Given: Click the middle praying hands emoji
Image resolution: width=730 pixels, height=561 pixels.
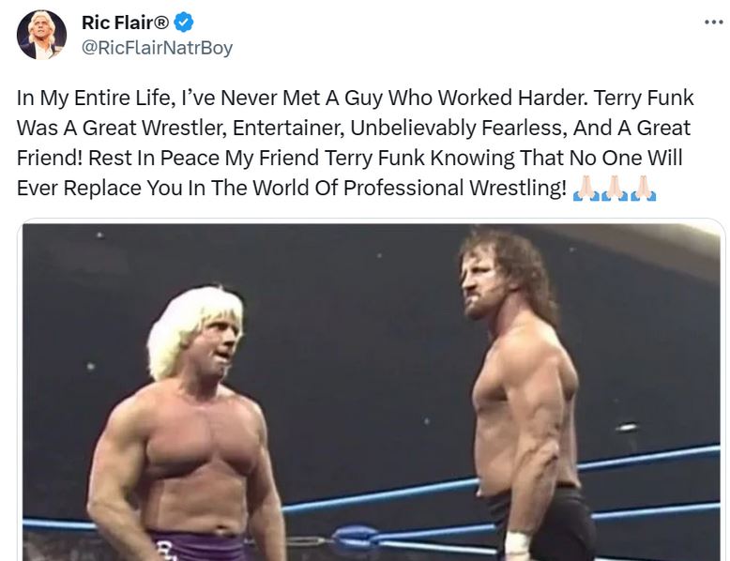Looking at the screenshot, I should pyautogui.click(x=614, y=189).
